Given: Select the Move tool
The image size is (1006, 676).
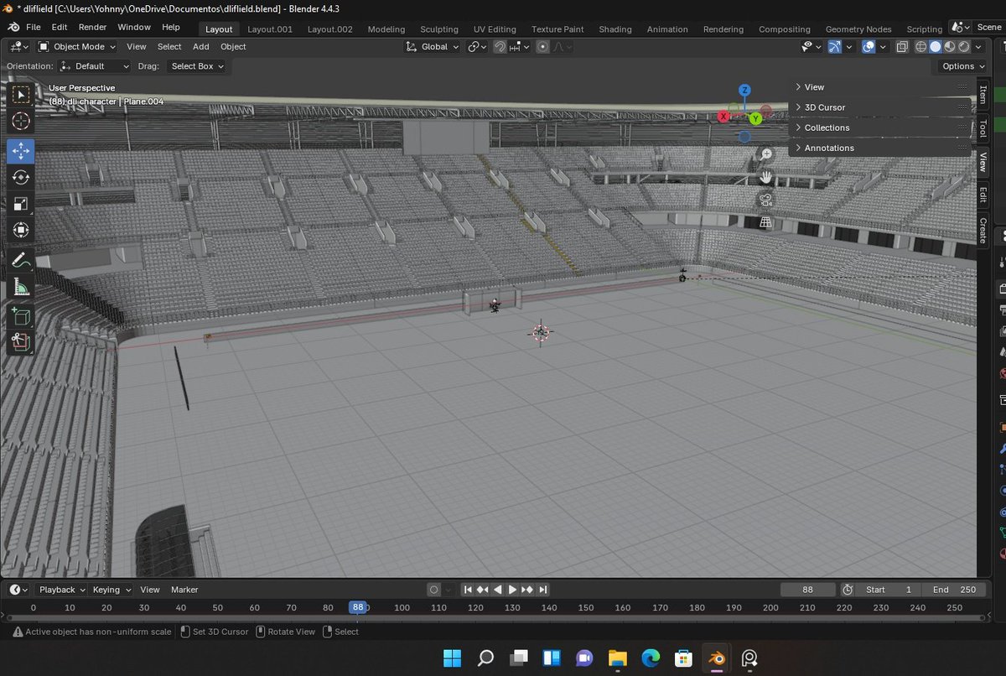Looking at the screenshot, I should 21,151.
